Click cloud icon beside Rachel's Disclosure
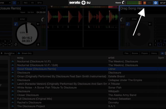166x109 pixels. click(x=13, y=102)
